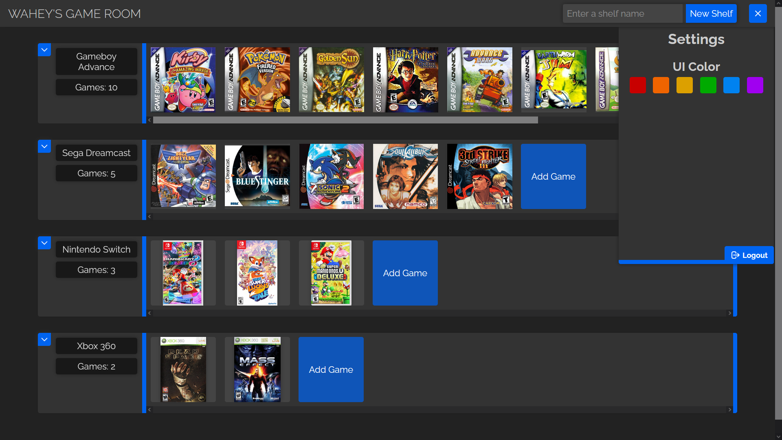Viewport: 782px width, 440px height.
Task: Open New Super Lucky's Tale cover
Action: [257, 273]
